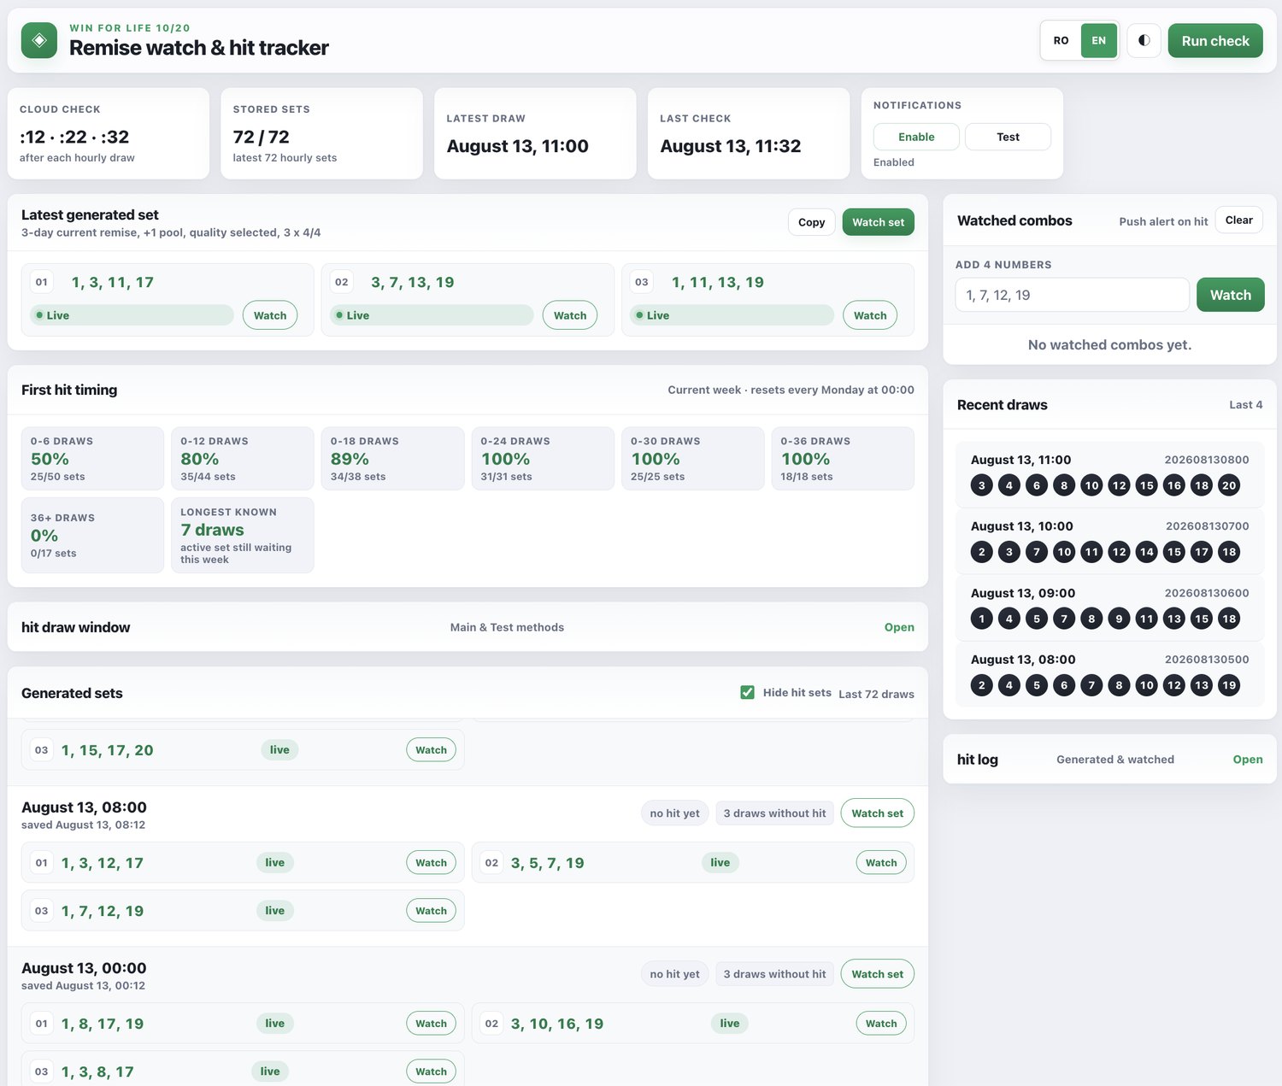The image size is (1282, 1086).
Task: Watch combo 1, 7, 12, 19
Action: click(431, 911)
